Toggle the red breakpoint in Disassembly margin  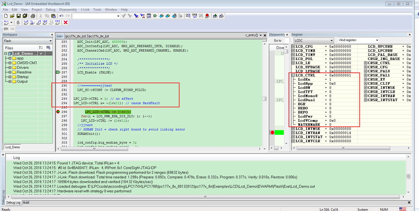tap(272, 132)
